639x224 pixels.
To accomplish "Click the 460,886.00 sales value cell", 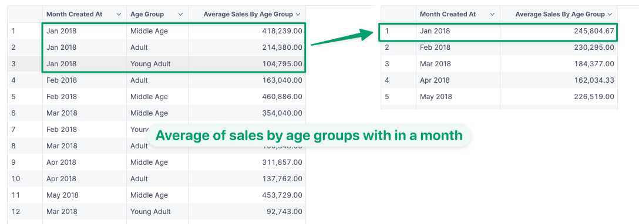I will (x=247, y=97).
